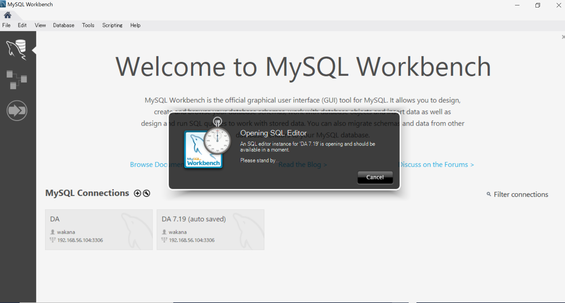This screenshot has height=303, width=565.
Task: Add a new MySQL connection
Action: [138, 193]
